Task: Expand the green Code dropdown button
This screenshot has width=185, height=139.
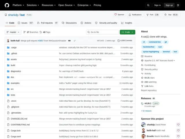Action: coord(127,32)
